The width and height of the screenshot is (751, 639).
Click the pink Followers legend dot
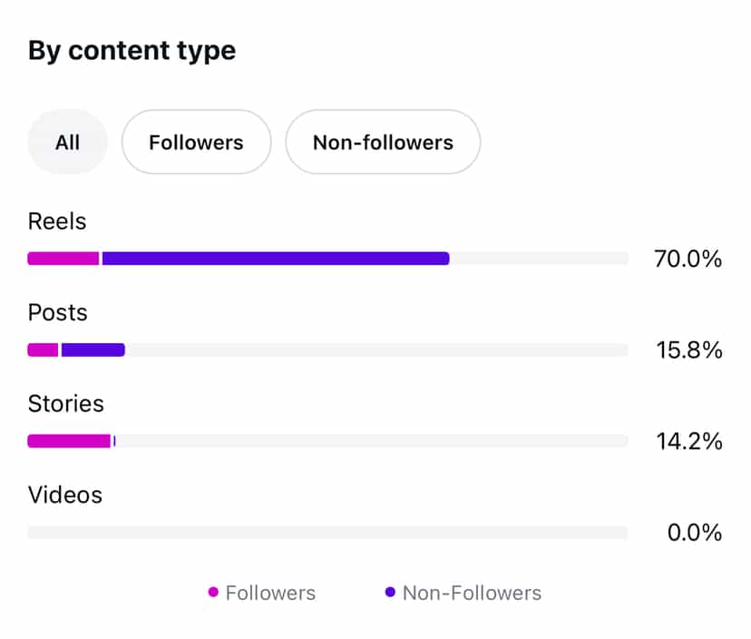click(x=213, y=593)
